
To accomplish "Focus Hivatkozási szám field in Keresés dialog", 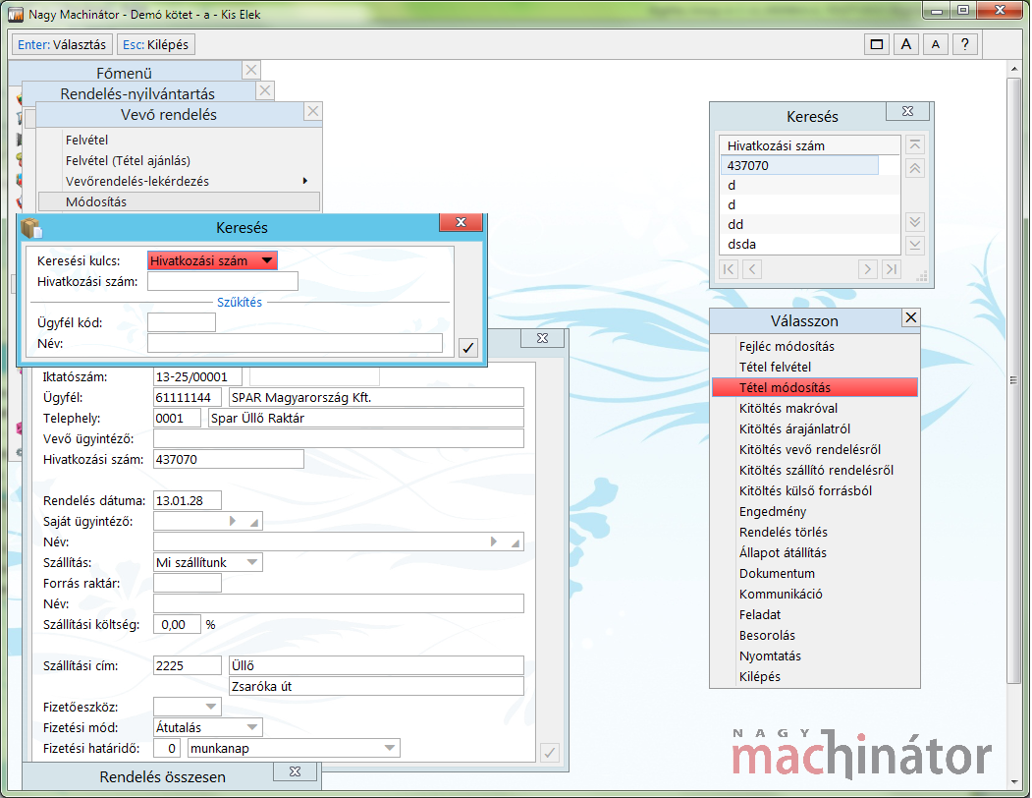I will [x=223, y=281].
